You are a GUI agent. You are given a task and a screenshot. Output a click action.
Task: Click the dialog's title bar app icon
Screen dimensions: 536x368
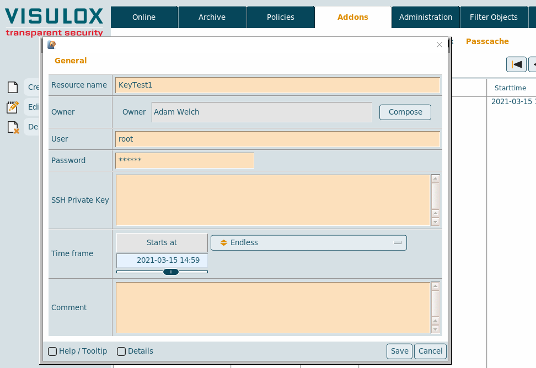coord(52,45)
